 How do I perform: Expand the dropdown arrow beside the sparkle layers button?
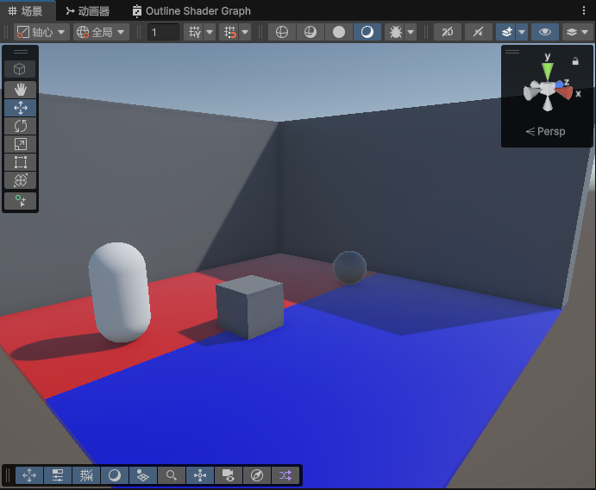click(522, 32)
